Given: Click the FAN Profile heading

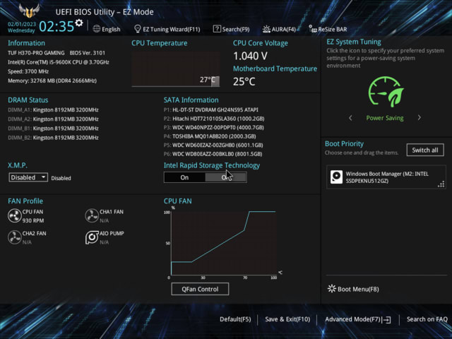Looking at the screenshot, I should (25, 201).
